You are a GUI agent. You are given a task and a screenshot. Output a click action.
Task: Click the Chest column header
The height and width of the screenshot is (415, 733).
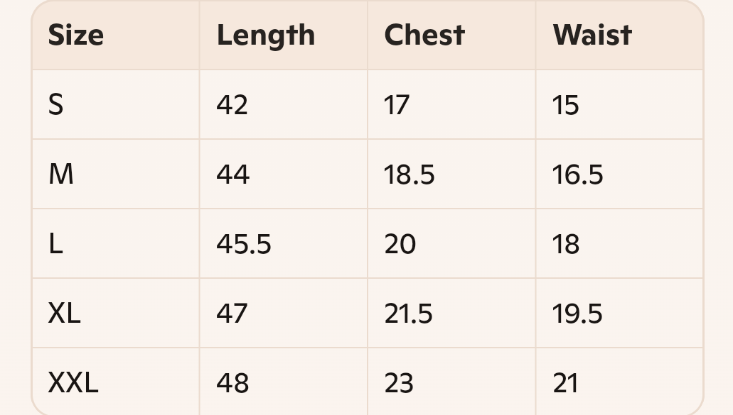coord(424,35)
